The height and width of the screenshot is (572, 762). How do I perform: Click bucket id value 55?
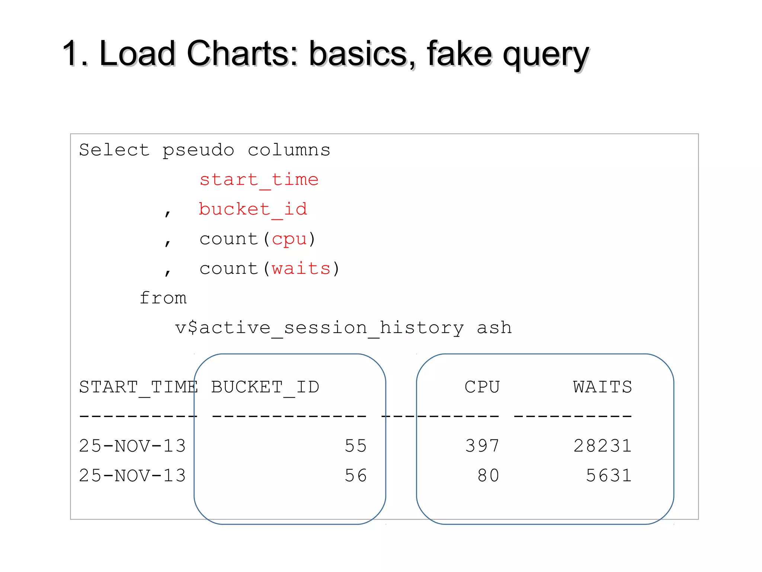tap(356, 446)
